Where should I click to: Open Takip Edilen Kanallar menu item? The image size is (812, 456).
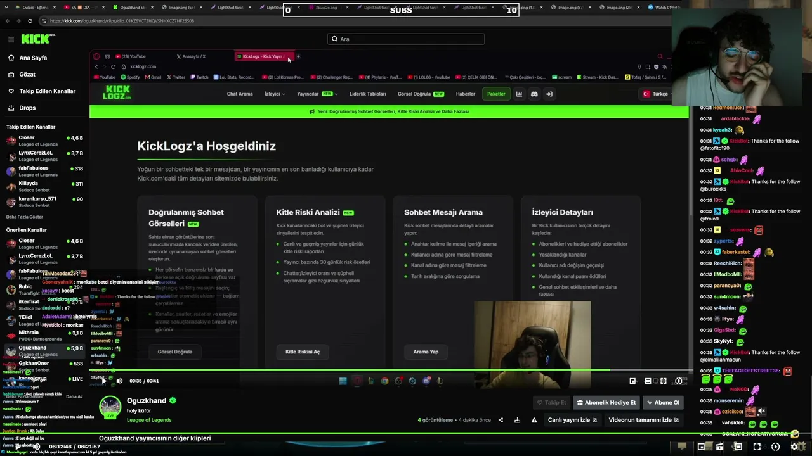48,91
